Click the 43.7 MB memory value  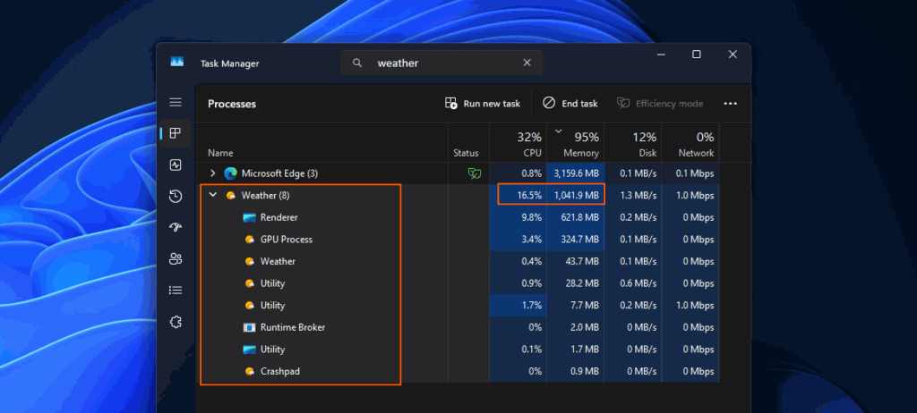click(583, 262)
